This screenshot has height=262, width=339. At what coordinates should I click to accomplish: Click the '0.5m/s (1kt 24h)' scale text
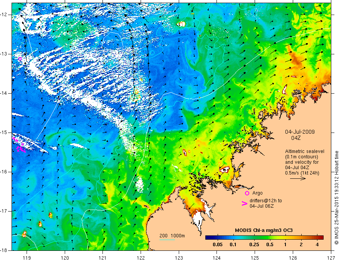302,173
